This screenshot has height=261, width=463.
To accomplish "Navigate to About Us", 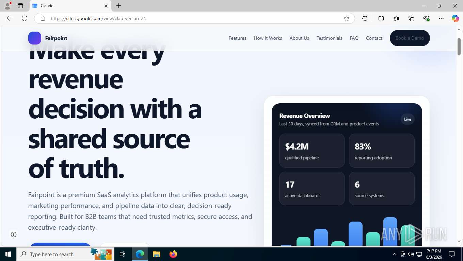I will 299,38.
